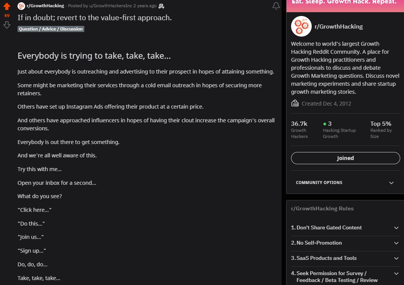The height and width of the screenshot is (285, 404).
Task: Toggle post notifications with the bell icon
Action: pos(276,6)
